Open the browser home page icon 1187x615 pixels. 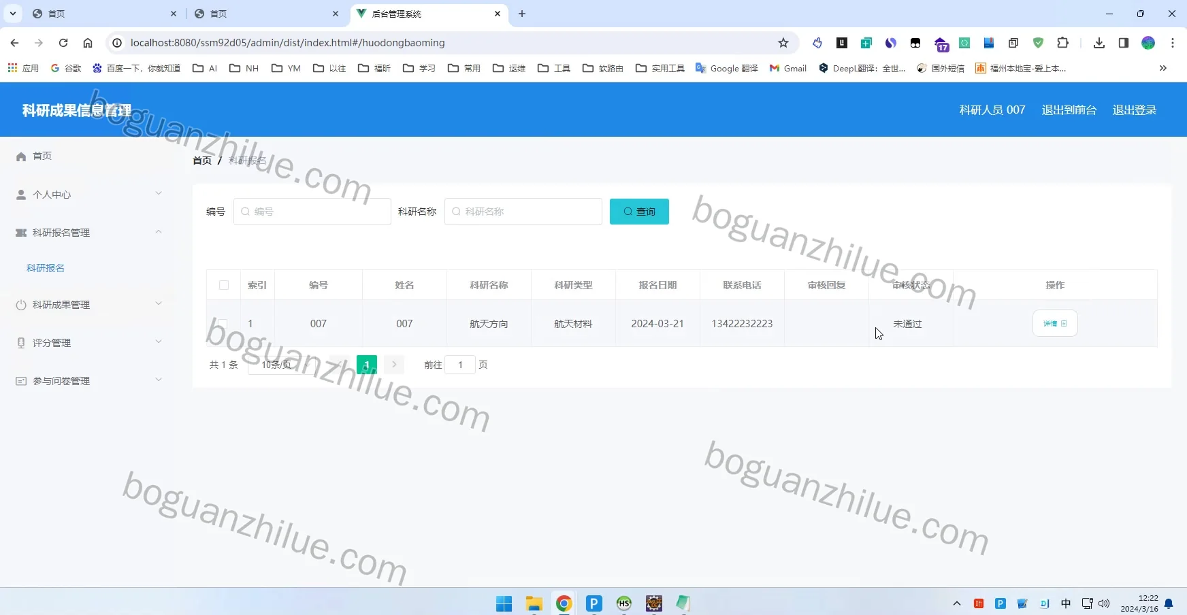coord(88,43)
